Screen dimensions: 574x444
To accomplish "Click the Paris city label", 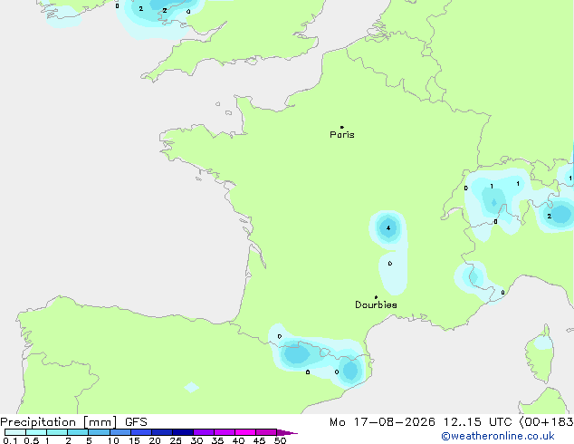I will (342, 135).
